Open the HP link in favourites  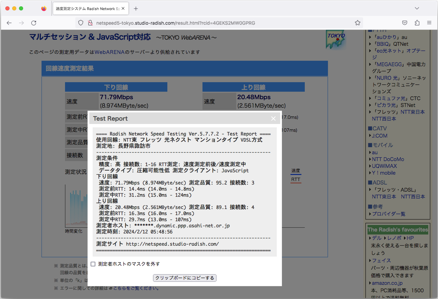tap(410, 238)
